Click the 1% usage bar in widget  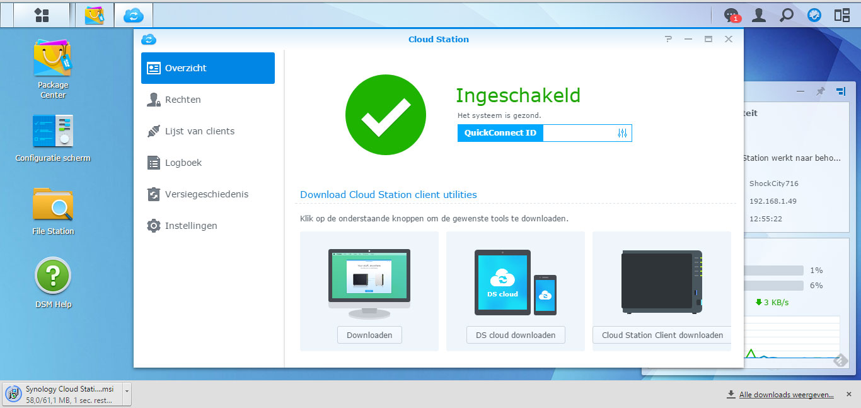(x=773, y=270)
